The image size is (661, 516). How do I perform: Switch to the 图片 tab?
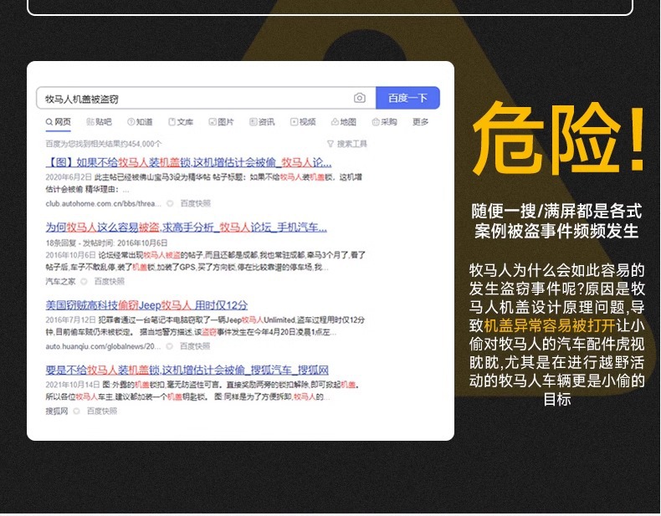(222, 122)
